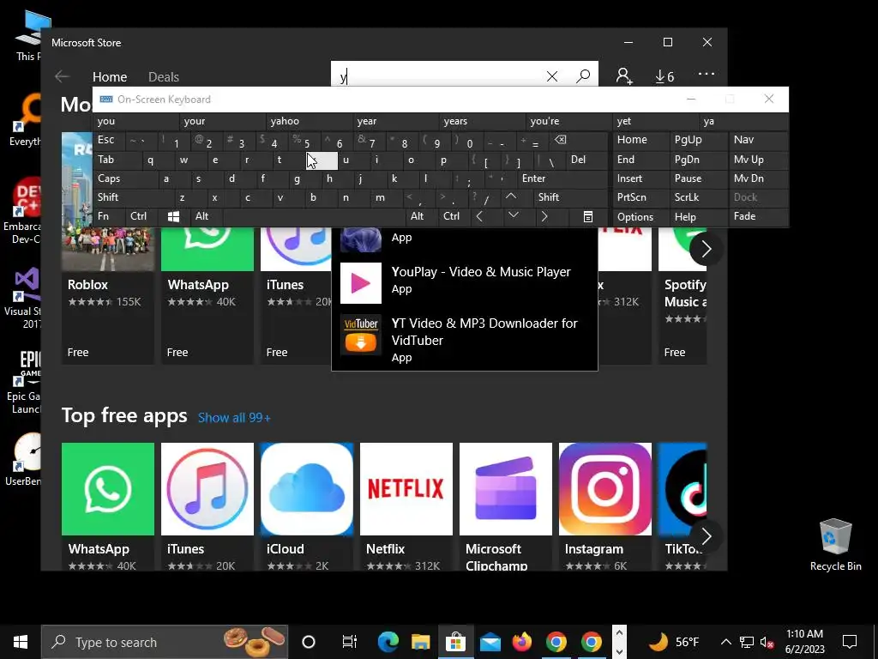Image resolution: width=878 pixels, height=659 pixels.
Task: Launch Microsoft Edge from the taskbar
Action: pyautogui.click(x=388, y=642)
